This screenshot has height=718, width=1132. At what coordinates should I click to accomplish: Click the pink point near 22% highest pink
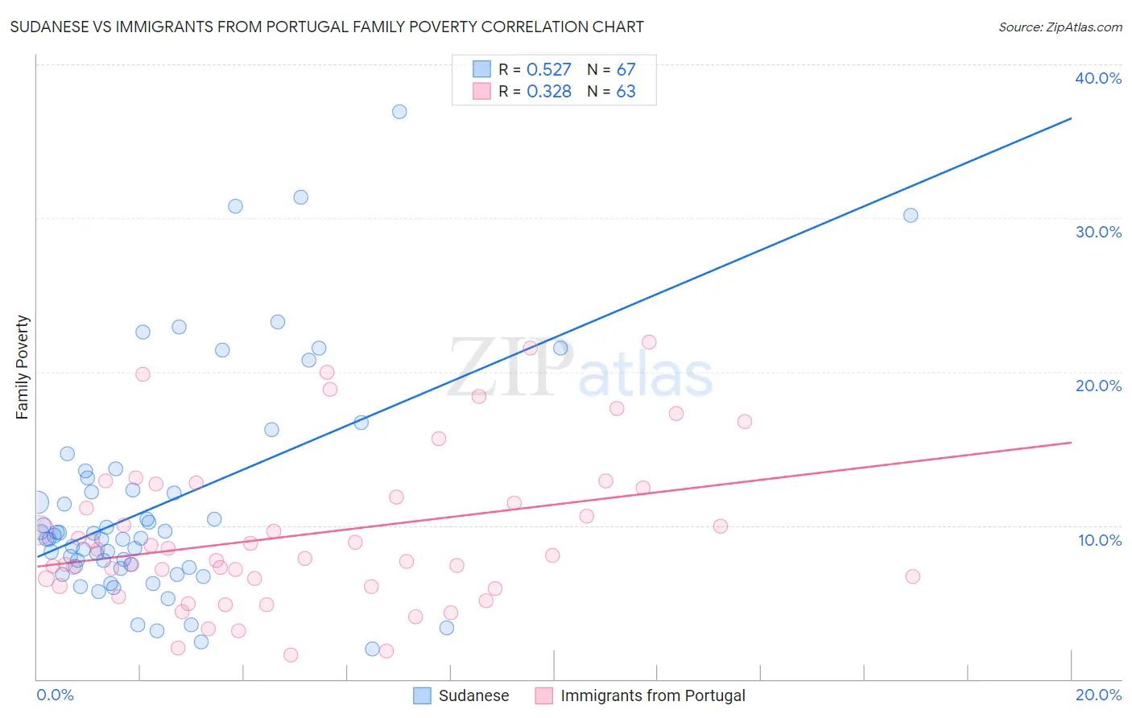pos(649,342)
